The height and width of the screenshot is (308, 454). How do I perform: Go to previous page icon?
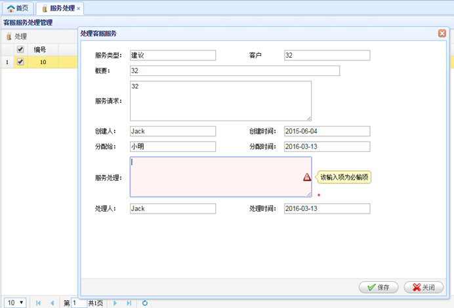coord(52,303)
